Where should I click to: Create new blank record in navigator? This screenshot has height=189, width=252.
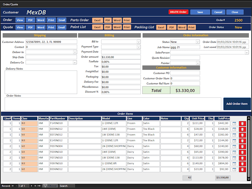[39, 186]
